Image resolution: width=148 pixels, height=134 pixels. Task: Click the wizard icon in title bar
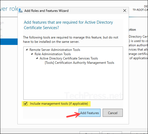click(x=21, y=10)
